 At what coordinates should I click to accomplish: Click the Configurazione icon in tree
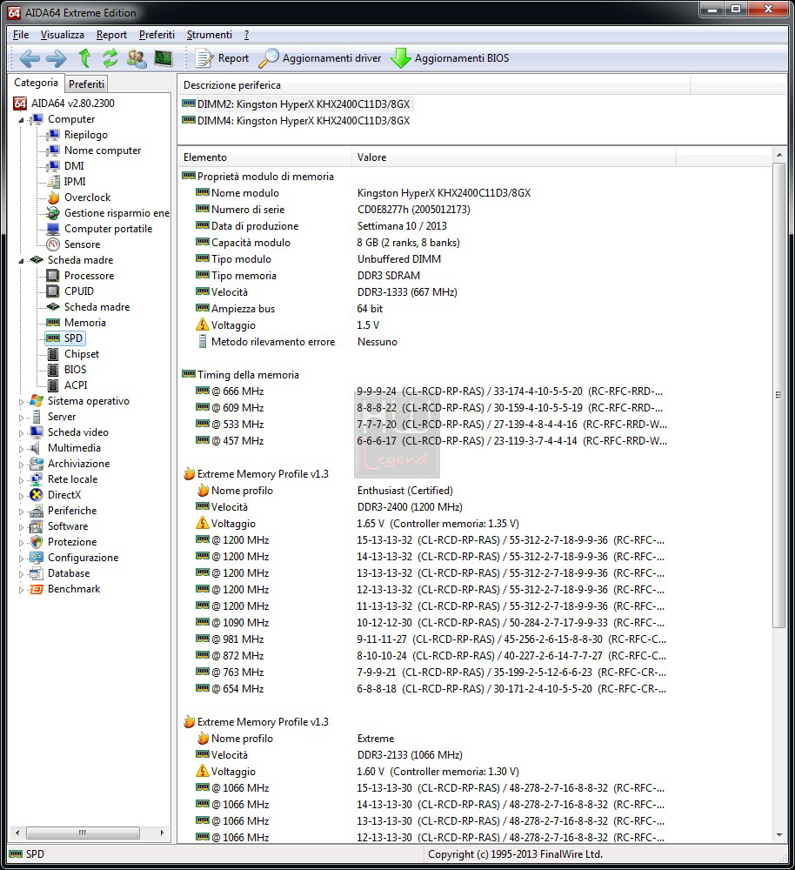point(37,558)
